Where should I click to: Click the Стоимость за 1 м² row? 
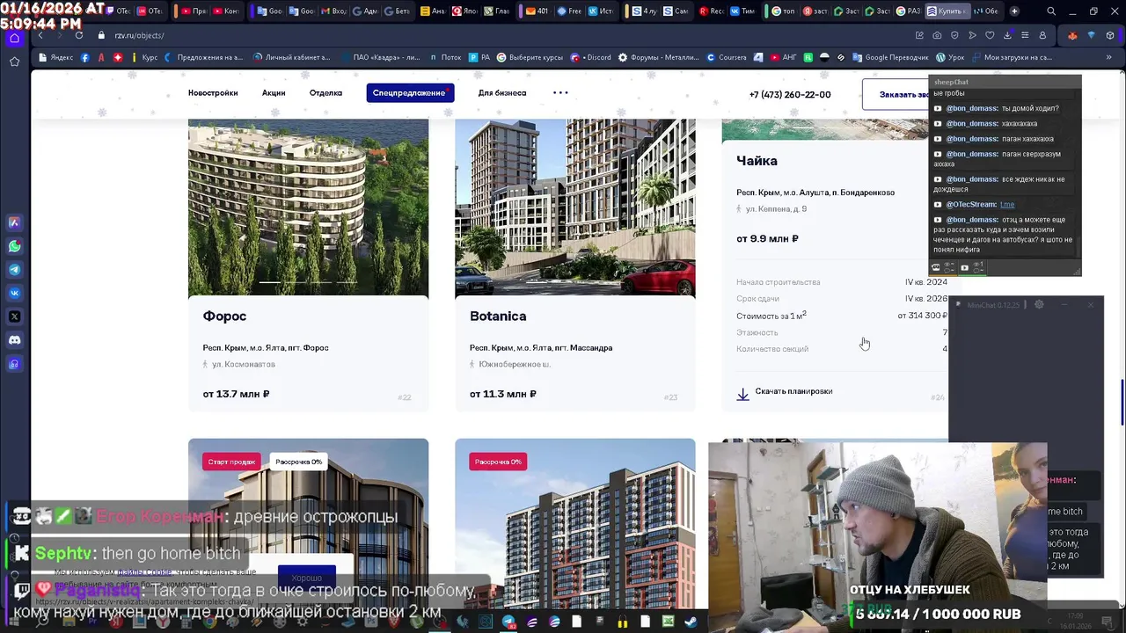tap(842, 316)
